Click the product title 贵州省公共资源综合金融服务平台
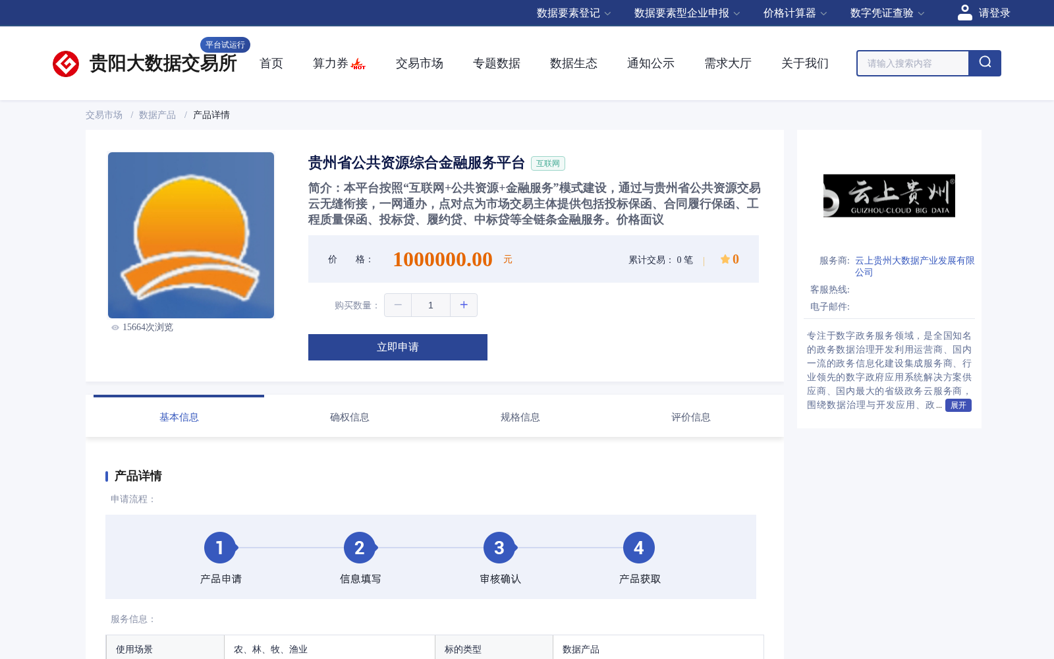Viewport: 1054px width, 659px height. coord(416,163)
